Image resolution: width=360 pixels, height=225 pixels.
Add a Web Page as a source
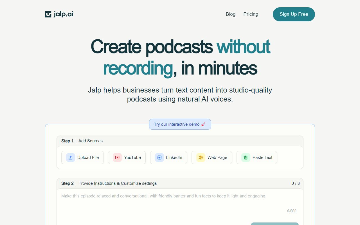(x=212, y=157)
